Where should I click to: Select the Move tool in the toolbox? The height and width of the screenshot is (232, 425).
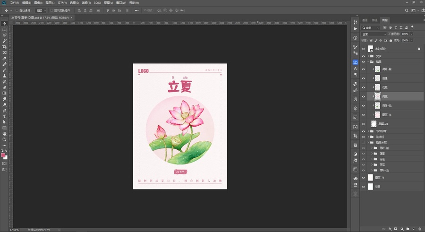[x=4, y=24]
